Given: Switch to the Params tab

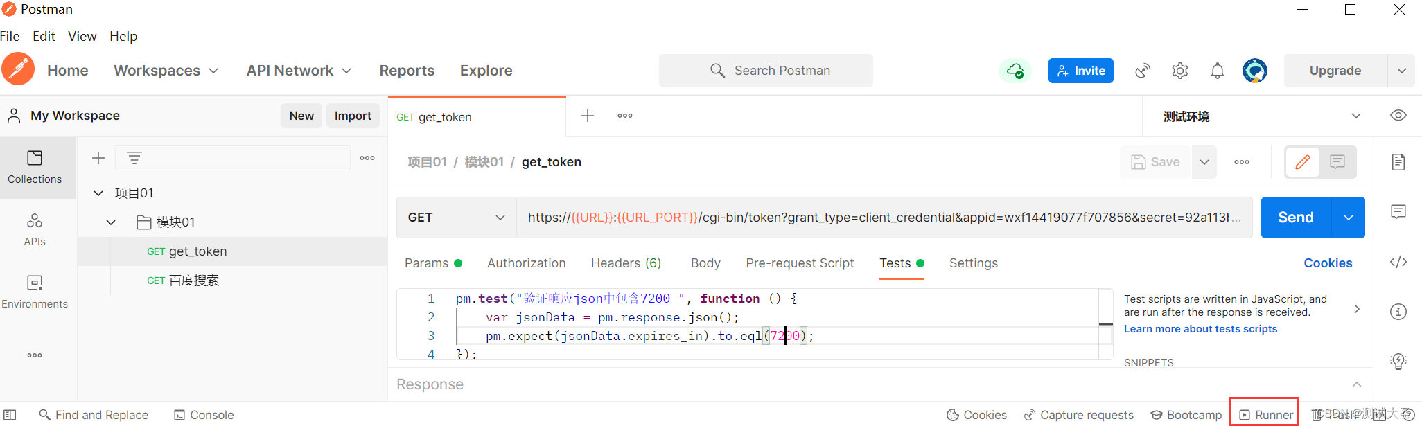Looking at the screenshot, I should coord(433,263).
